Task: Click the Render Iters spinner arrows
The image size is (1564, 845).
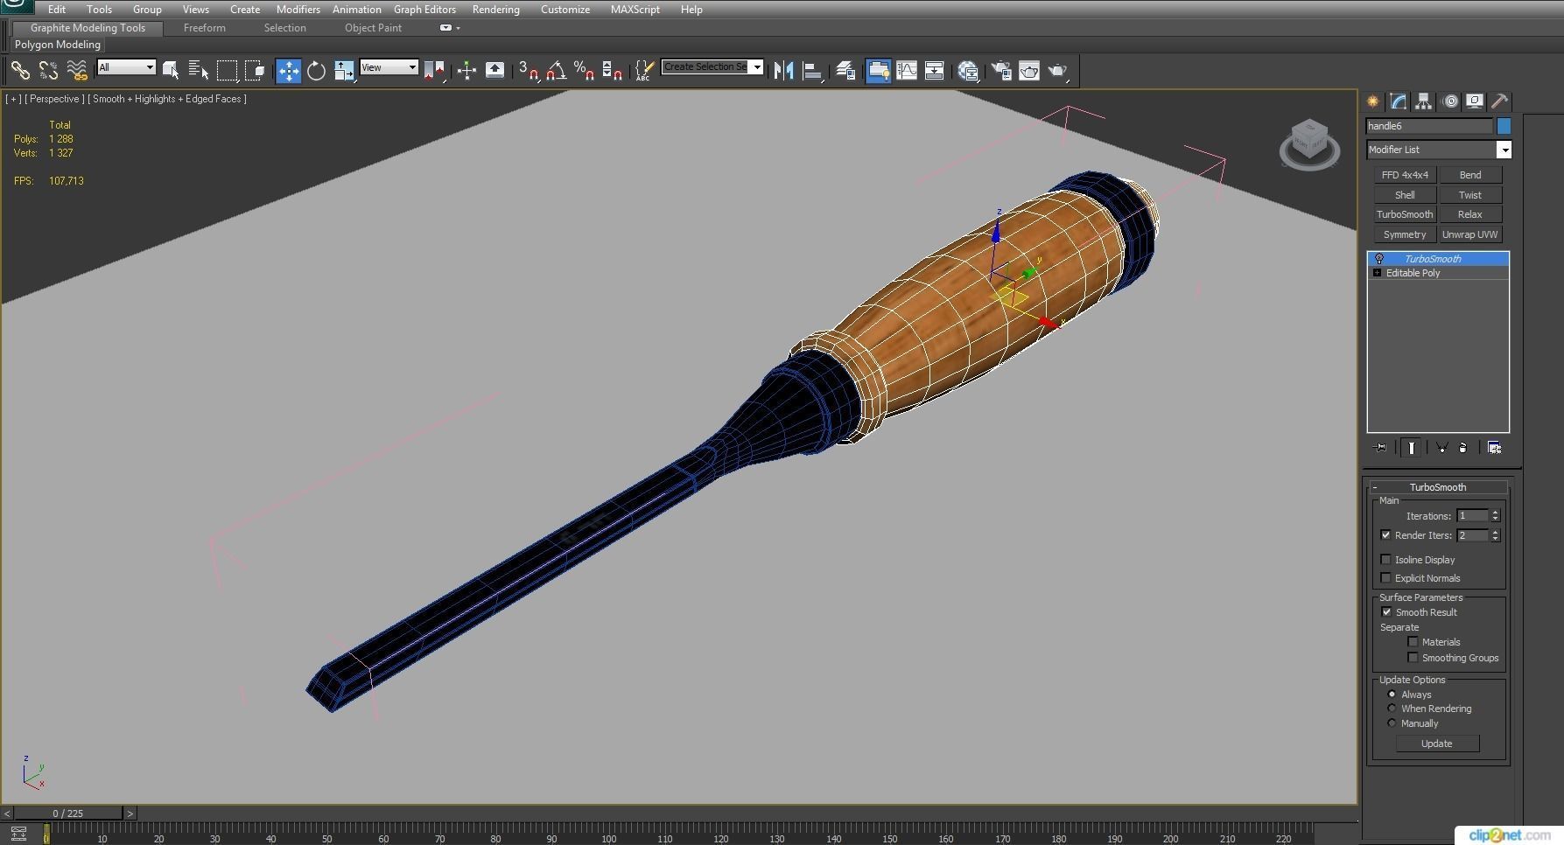Action: (x=1495, y=535)
